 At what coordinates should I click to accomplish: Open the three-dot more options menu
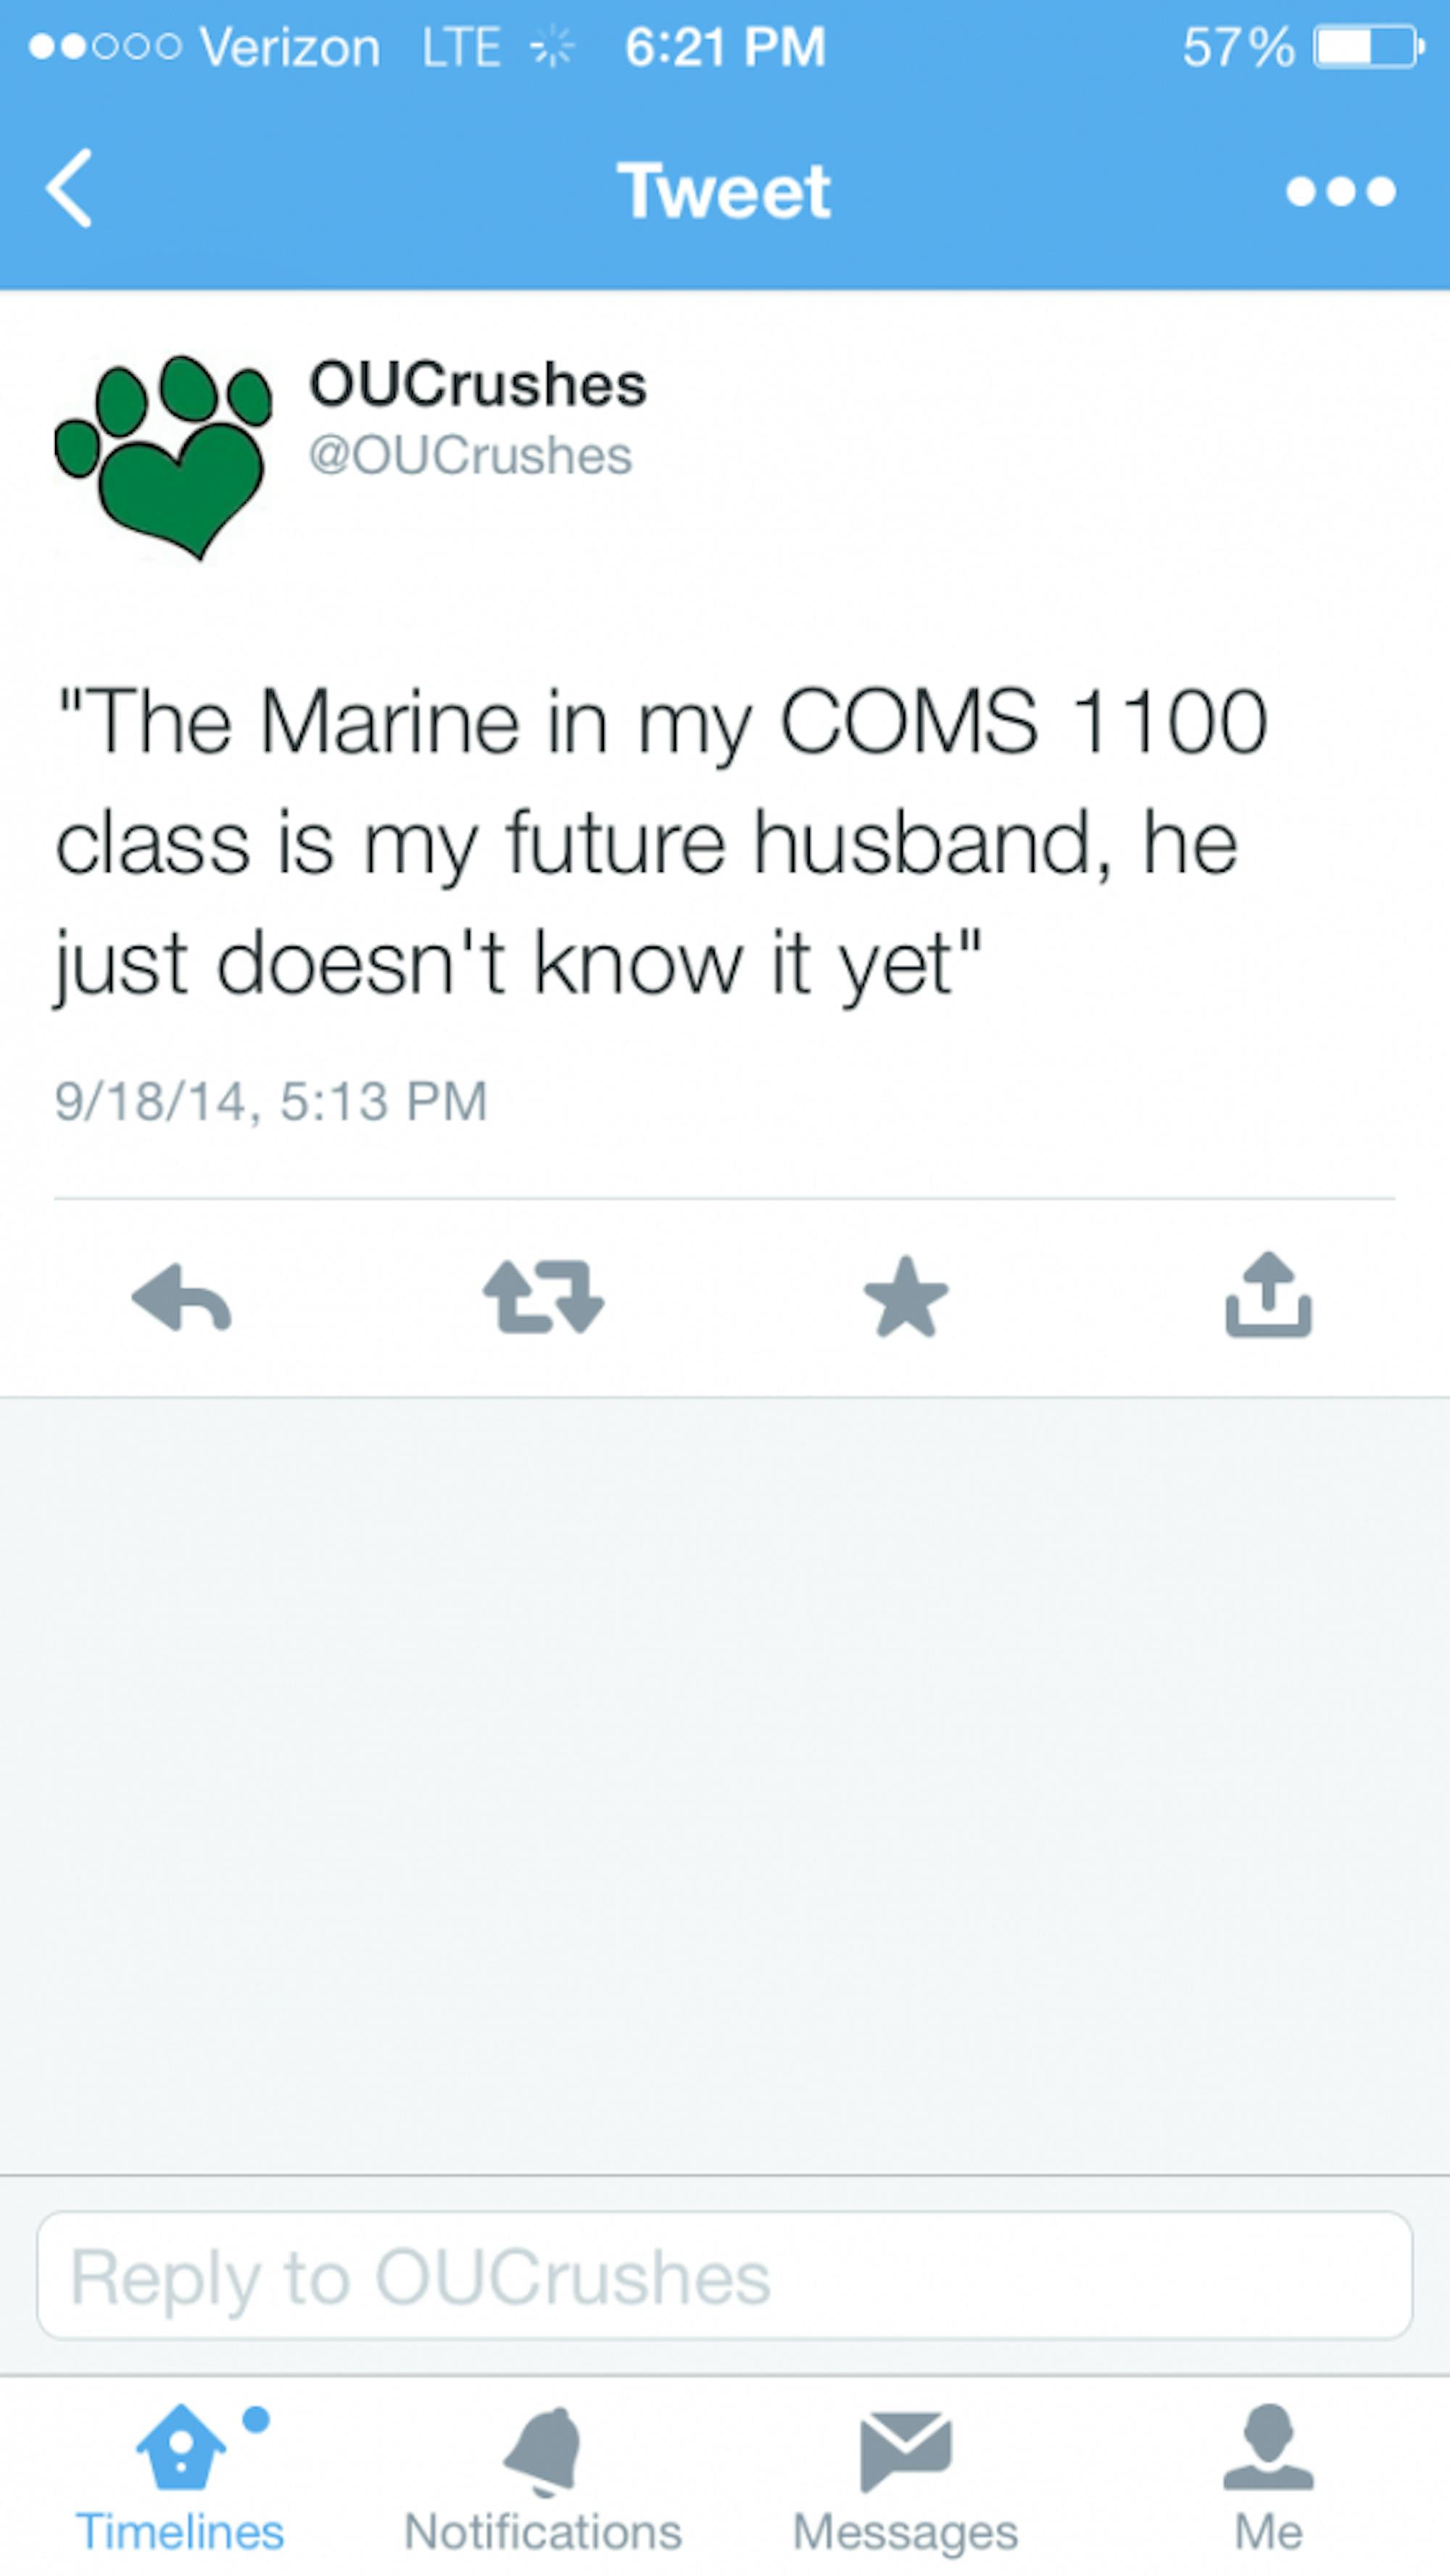pyautogui.click(x=1340, y=191)
